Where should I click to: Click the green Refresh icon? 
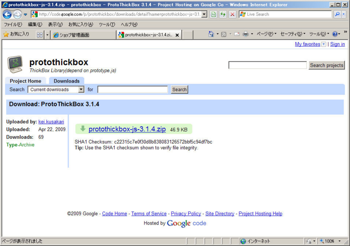223,14
